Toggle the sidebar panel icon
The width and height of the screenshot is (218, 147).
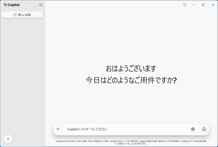41,5
